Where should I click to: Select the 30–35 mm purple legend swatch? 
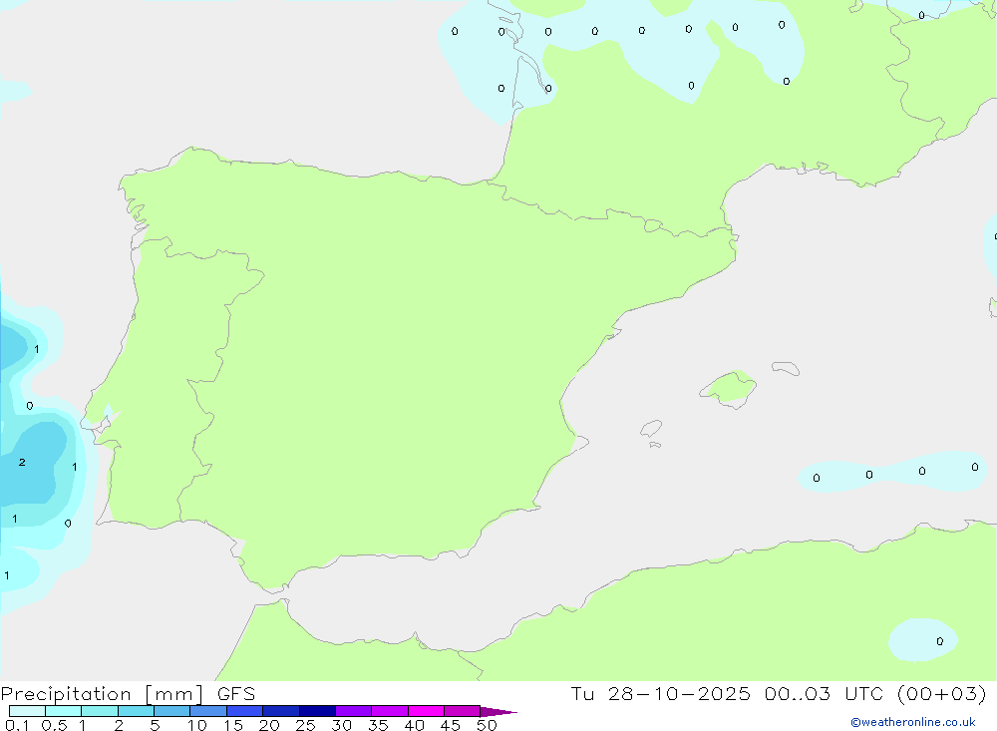[353, 711]
